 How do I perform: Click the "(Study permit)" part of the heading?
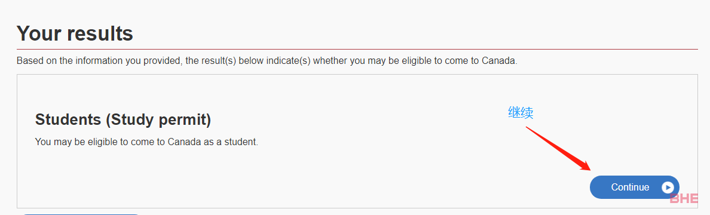pyautogui.click(x=158, y=119)
